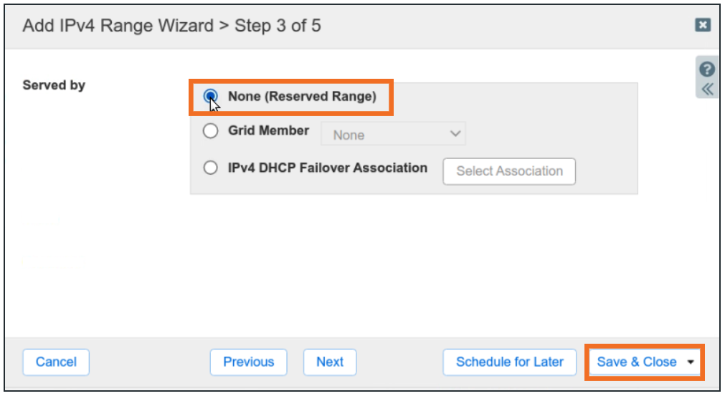The image size is (725, 396).
Task: Expand the Save & Close arrow menu
Action: (690, 362)
